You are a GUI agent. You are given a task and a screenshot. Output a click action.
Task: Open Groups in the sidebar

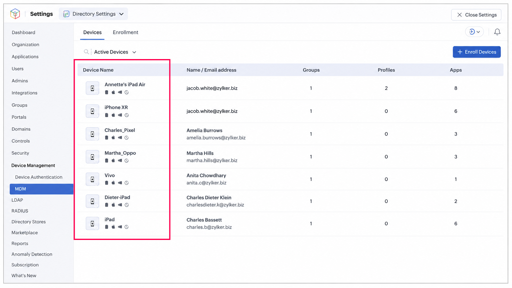[x=20, y=105]
